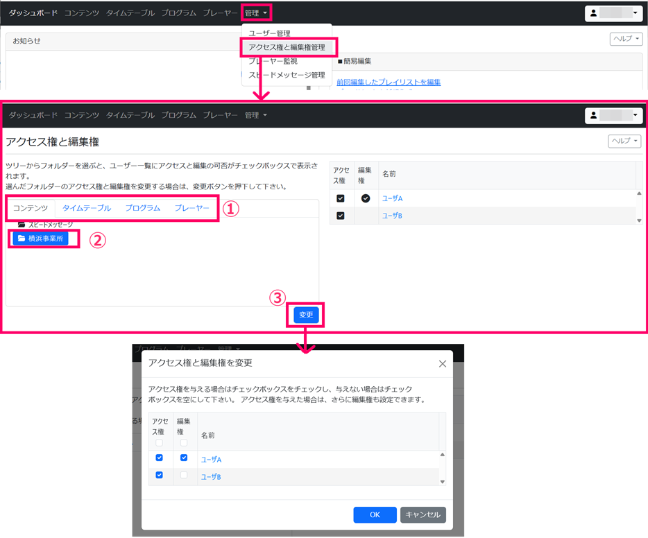
Task: Close the アクセス権と編集権を変更 dialog
Action: coord(442,364)
